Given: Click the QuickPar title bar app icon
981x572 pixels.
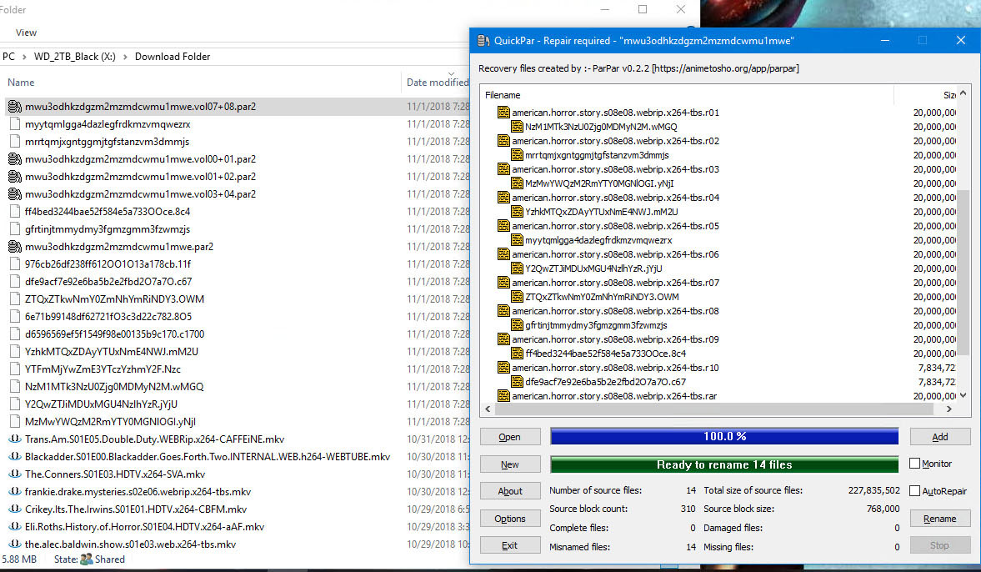Looking at the screenshot, I should 483,41.
